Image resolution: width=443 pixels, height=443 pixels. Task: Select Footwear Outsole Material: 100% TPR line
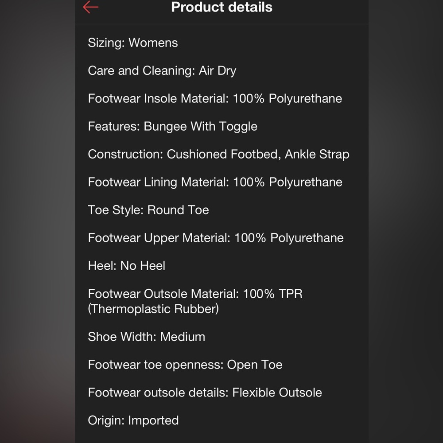(195, 294)
